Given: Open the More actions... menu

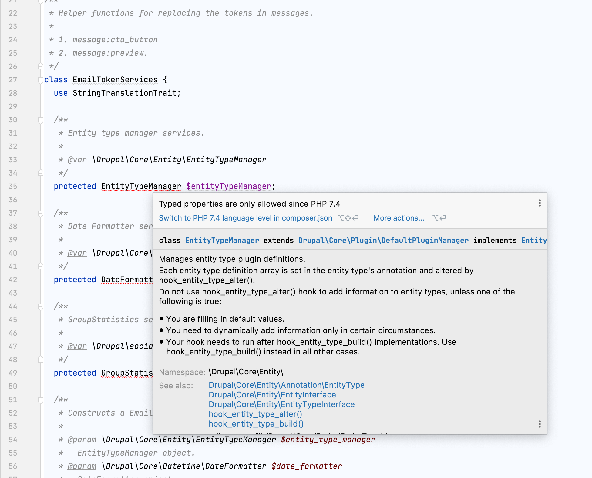Looking at the screenshot, I should point(399,218).
